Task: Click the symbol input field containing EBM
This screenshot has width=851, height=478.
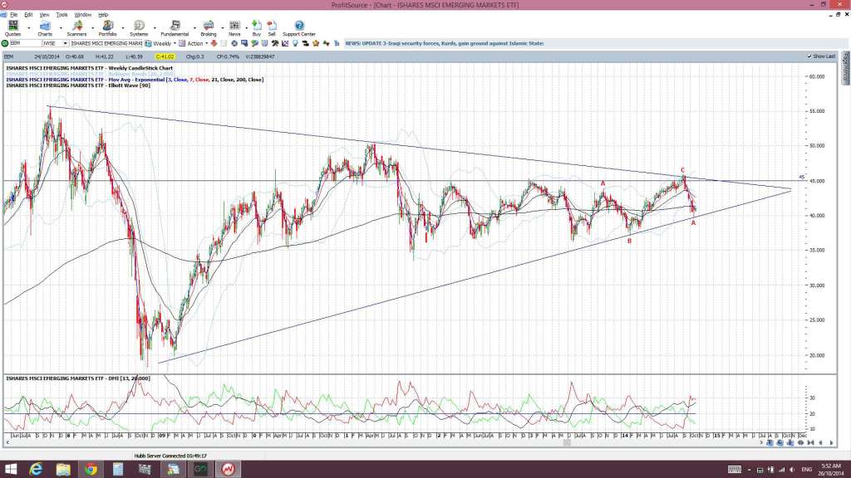Action: 25,43
